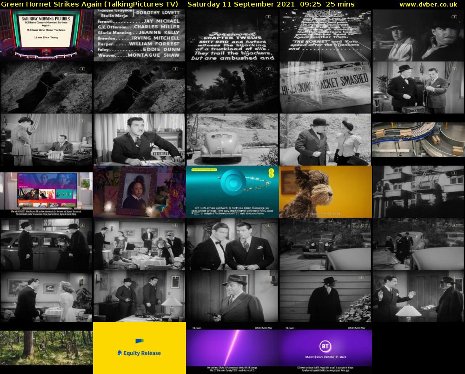This screenshot has width=465, height=374.
Task: Open the two silhouettes on the hillside thumbnail
Action: 232,87
